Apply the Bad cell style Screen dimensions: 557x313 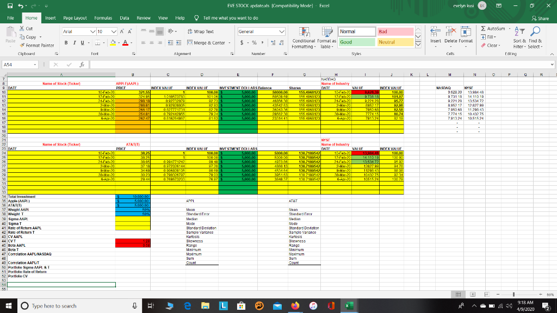(x=395, y=32)
